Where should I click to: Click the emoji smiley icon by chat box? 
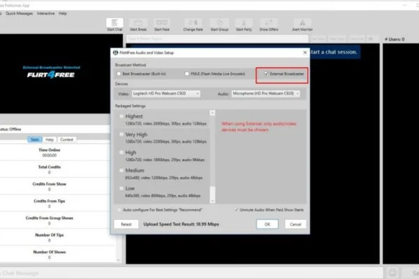coord(392,273)
